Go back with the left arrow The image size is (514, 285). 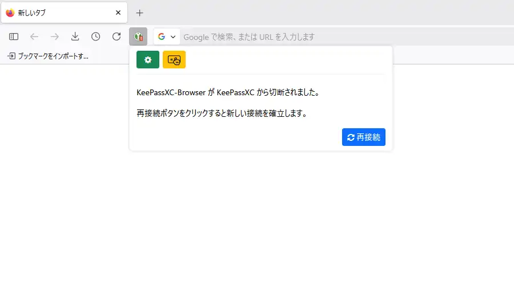34,36
